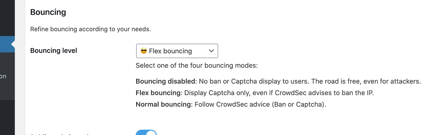Click the white arrow pointer on the active sidebar item
The height and width of the screenshot is (135, 442).
click(13, 44)
